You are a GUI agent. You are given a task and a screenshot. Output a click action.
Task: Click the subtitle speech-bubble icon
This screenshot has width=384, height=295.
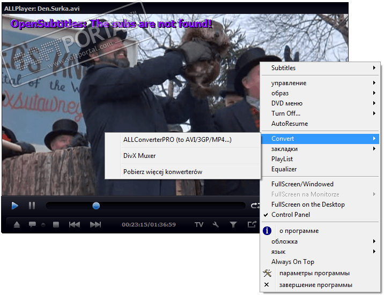click(x=32, y=224)
